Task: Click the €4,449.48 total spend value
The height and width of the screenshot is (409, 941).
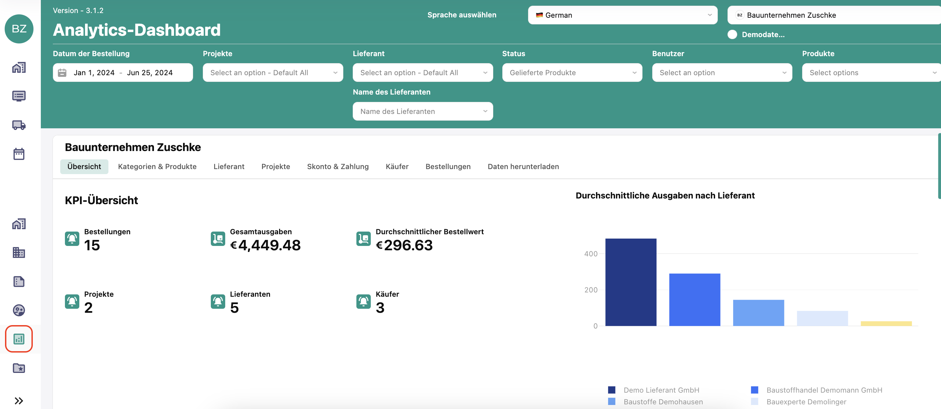Action: 265,245
